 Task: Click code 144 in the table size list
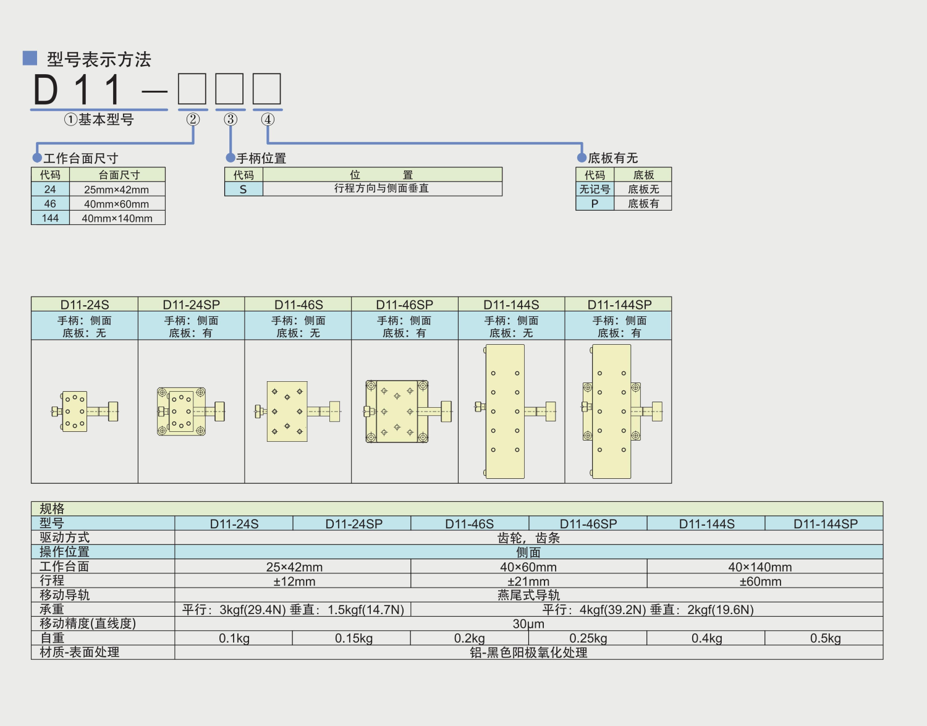coord(50,218)
